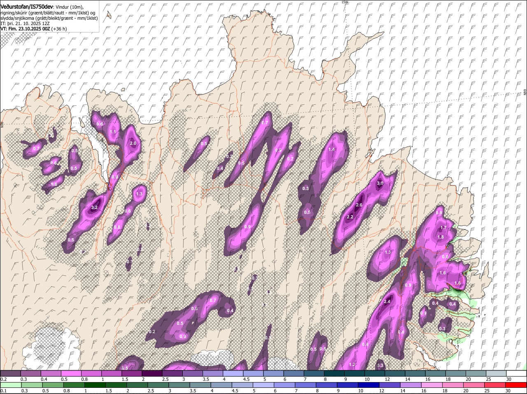Click top legend swatch between 10 and 12
Image resolution: width=527 pixels, height=394 pixels.
point(374,373)
